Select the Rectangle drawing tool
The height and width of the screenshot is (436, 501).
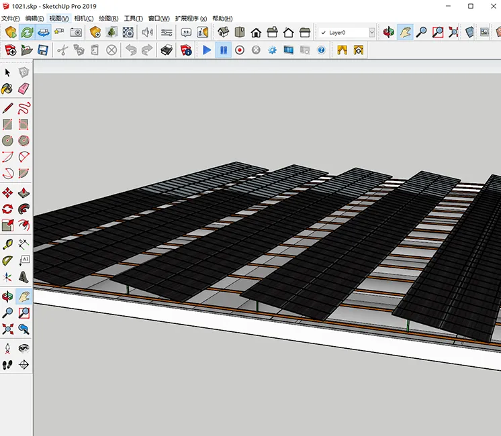7,124
